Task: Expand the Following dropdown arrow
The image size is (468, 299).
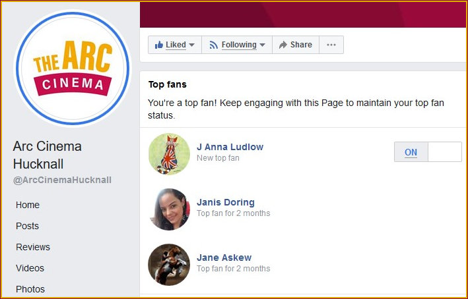Action: point(262,45)
